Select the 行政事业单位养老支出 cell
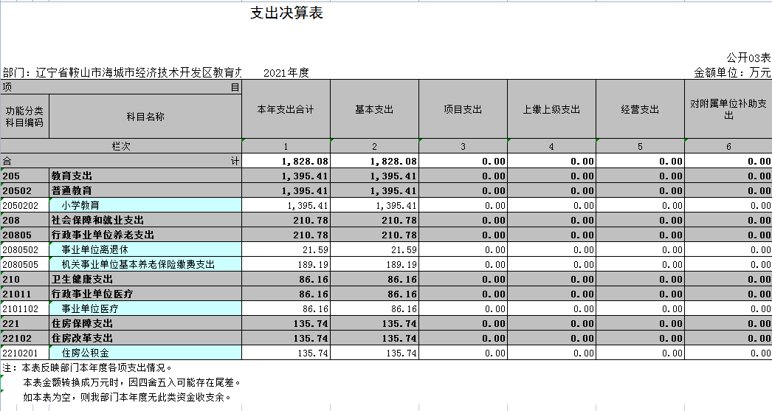This screenshot has width=772, height=411. pyautogui.click(x=145, y=235)
